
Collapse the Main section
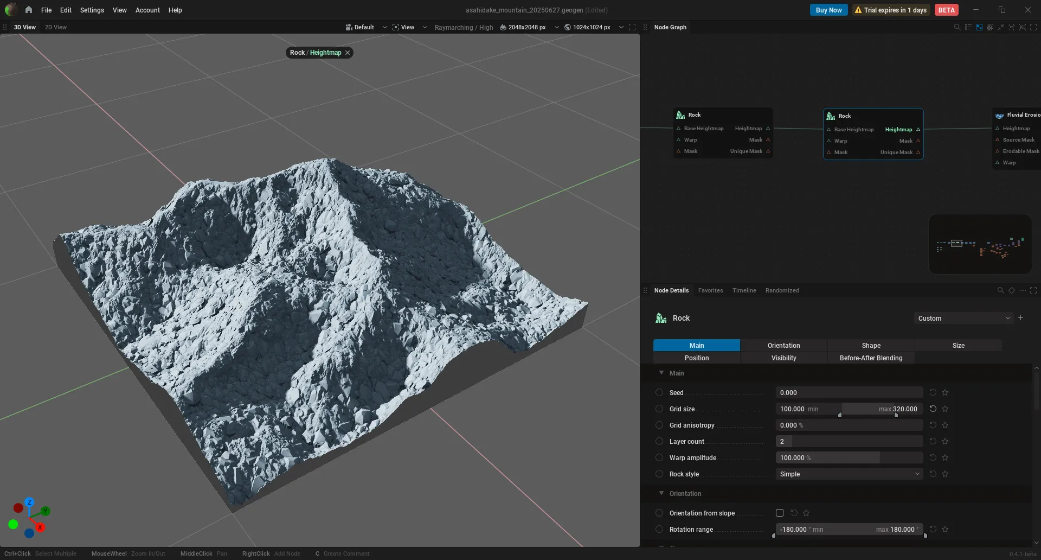coord(661,373)
